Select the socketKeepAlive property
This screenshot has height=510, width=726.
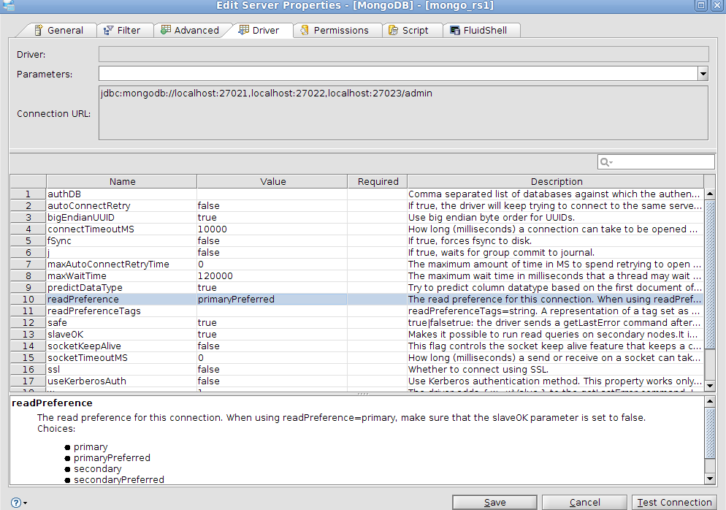[84, 346]
